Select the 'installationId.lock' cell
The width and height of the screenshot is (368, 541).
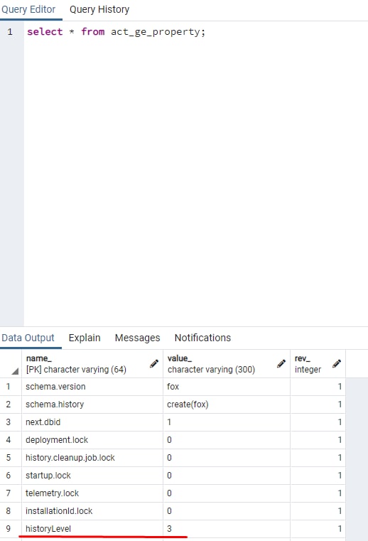coord(92,511)
